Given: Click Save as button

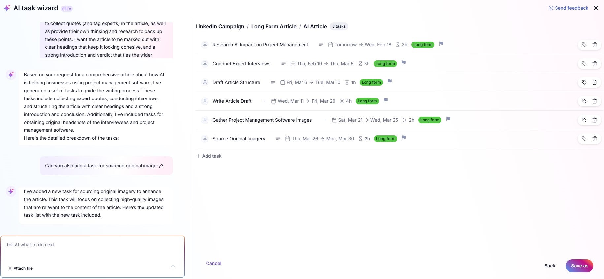Looking at the screenshot, I should [x=579, y=266].
